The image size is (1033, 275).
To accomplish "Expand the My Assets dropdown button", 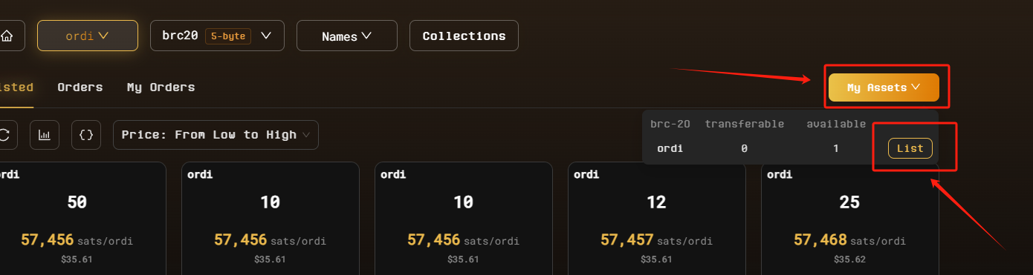I will [884, 87].
